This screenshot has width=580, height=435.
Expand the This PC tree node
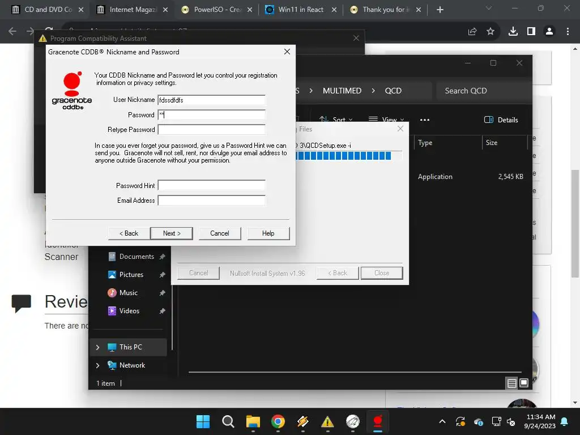(x=97, y=347)
